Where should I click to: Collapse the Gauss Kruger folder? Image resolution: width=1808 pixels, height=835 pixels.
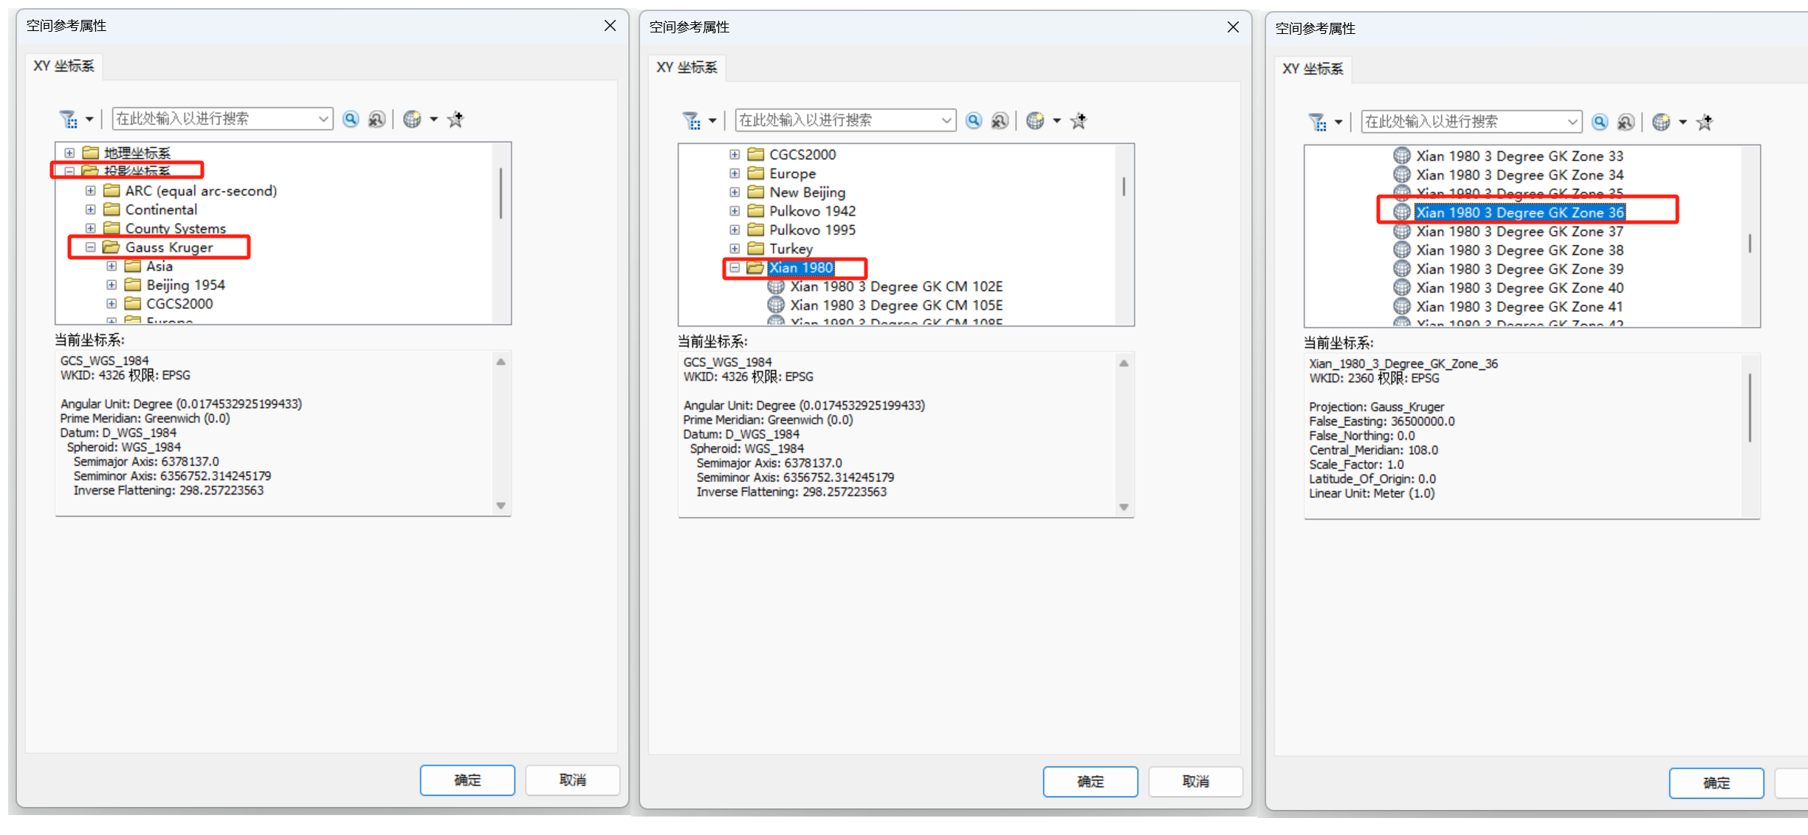tap(90, 247)
